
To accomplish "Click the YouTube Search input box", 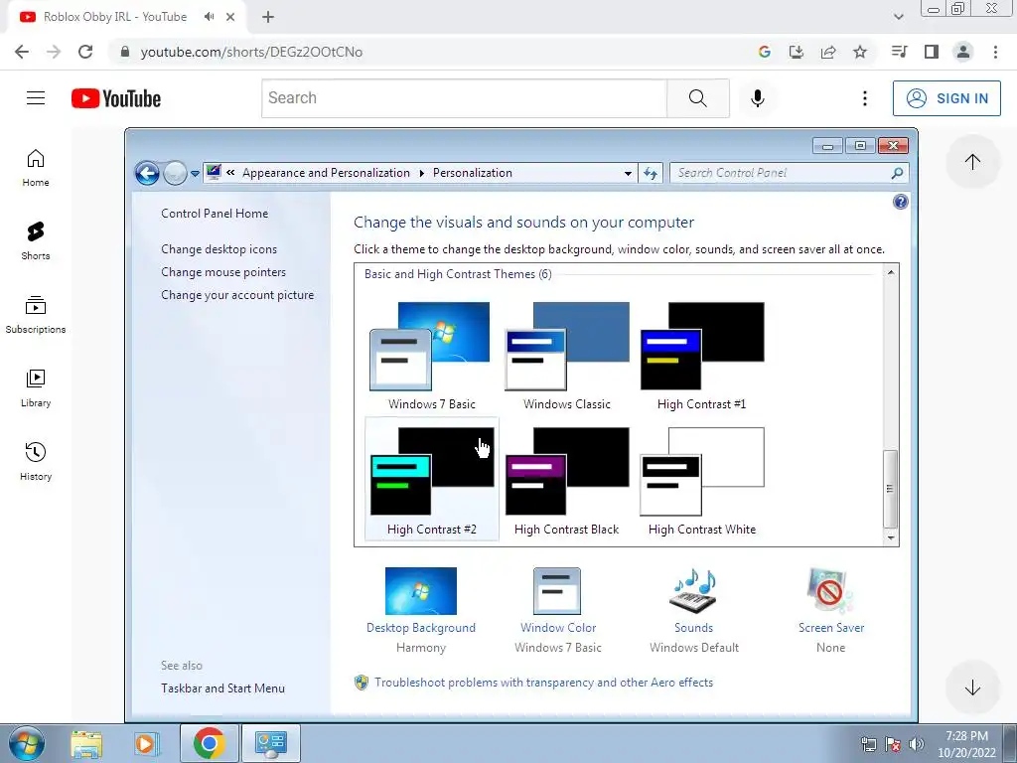I will tap(465, 98).
